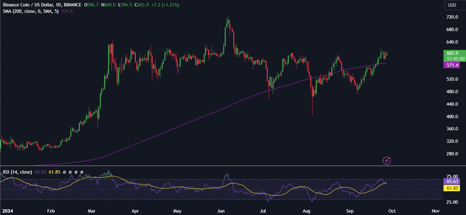
Task: Click the yellow 61.85 label on RSI axis
Action: 452,189
